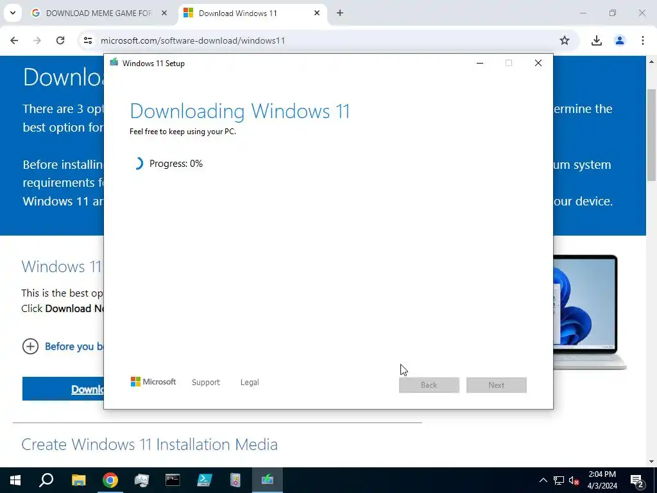Reload the Microsoft download page
657x493 pixels.
click(x=60, y=40)
